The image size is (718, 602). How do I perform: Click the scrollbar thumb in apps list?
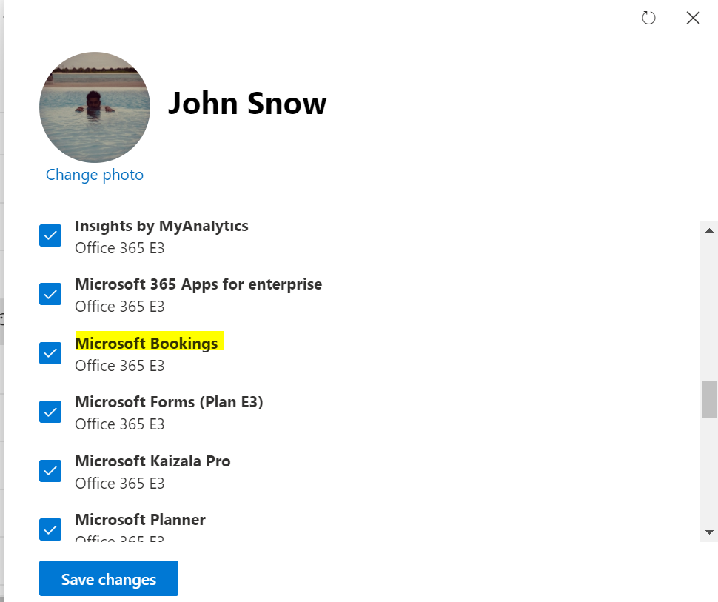coord(709,400)
